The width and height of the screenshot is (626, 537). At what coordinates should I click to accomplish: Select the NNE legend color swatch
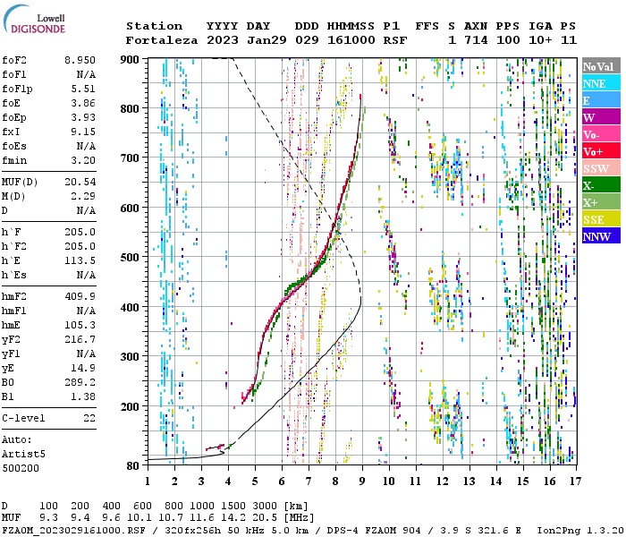tap(601, 83)
